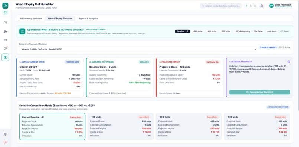Screen dimensions: 299x147
Task: Click the Expired Batch badge on +500 Units
Action: tap(280, 117)
